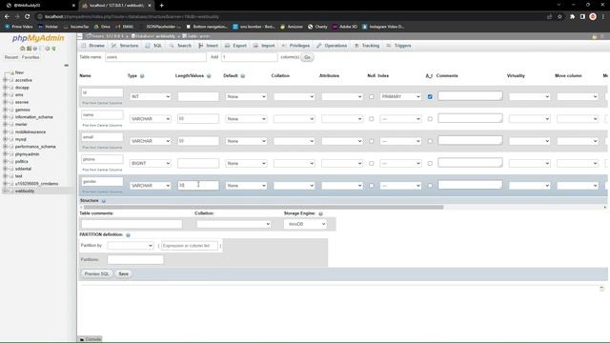Toggle Null checkbox for email column
The image size is (610, 343).
coord(371,141)
